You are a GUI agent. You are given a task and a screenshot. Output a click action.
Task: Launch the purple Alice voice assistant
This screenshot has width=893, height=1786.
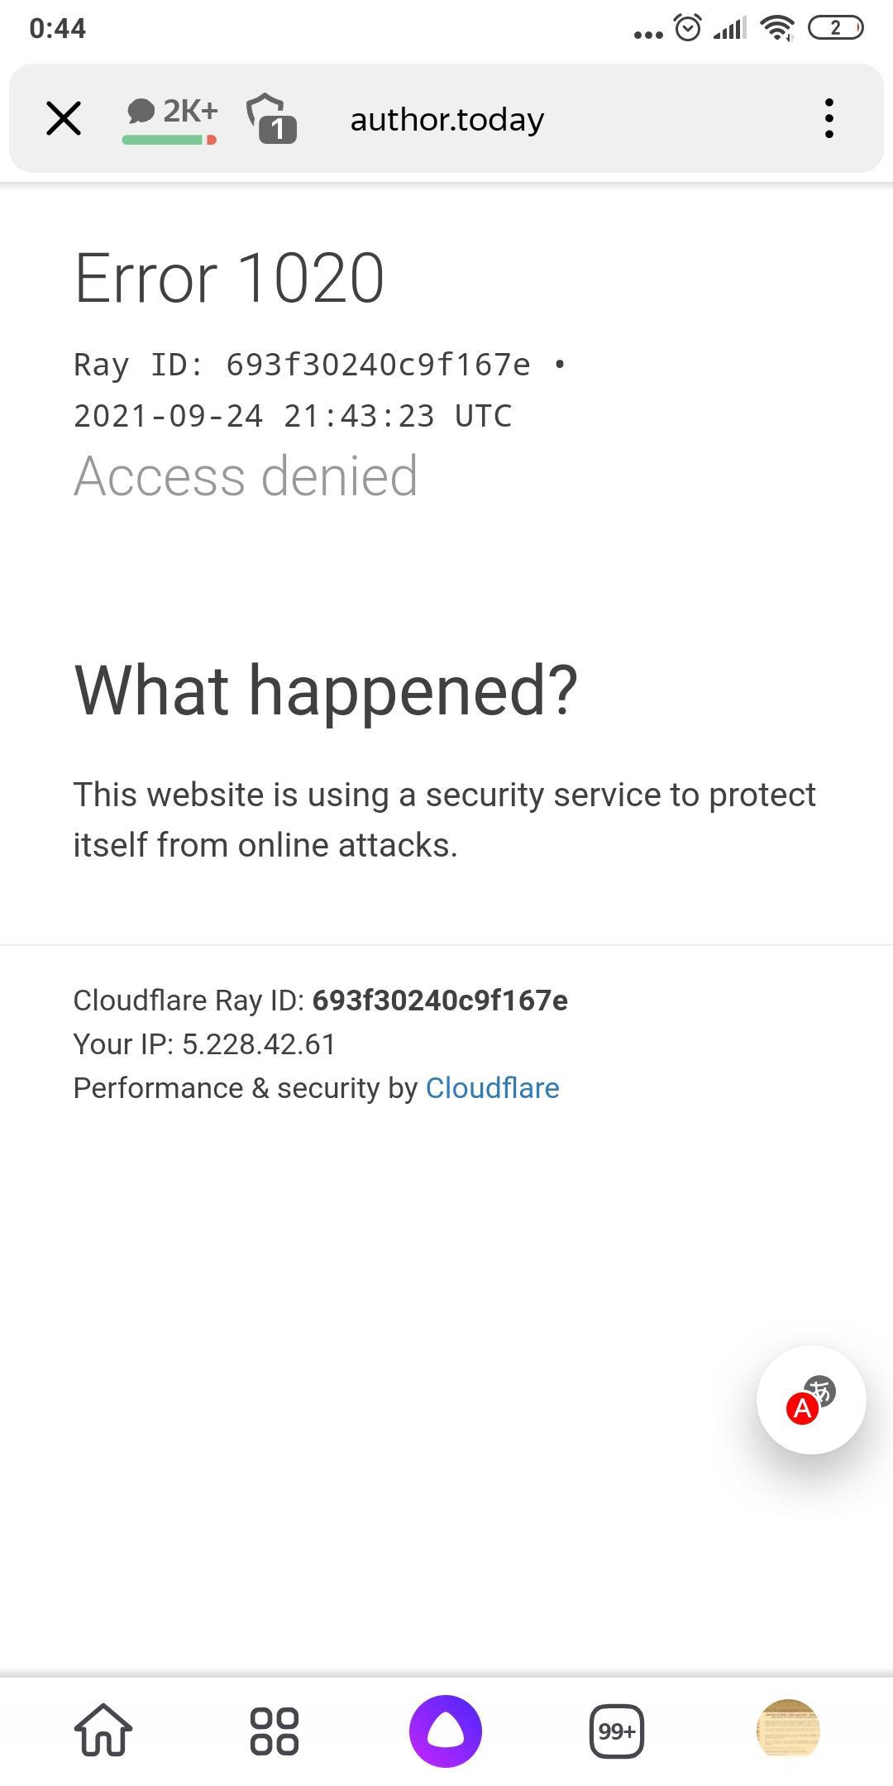coord(446,1731)
